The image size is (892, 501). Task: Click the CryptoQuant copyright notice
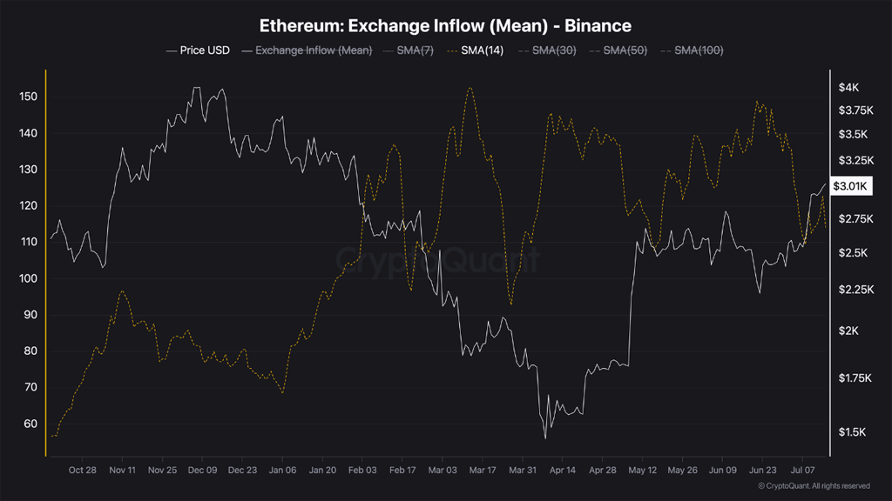pyautogui.click(x=814, y=486)
